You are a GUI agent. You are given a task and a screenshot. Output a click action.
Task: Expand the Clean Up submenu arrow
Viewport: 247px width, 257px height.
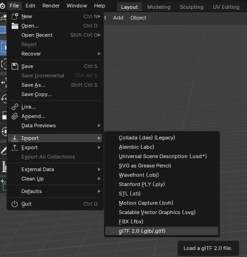[99, 179]
